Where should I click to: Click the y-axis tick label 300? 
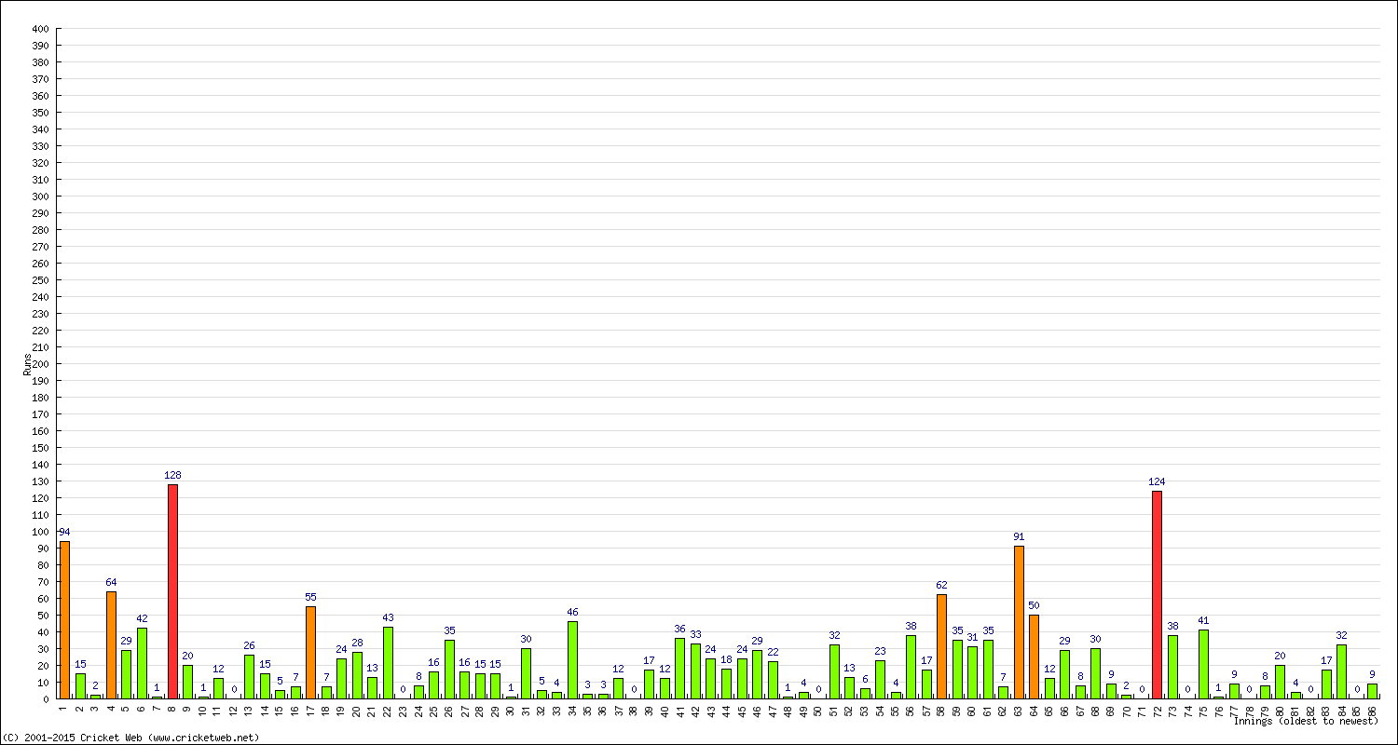click(x=39, y=196)
